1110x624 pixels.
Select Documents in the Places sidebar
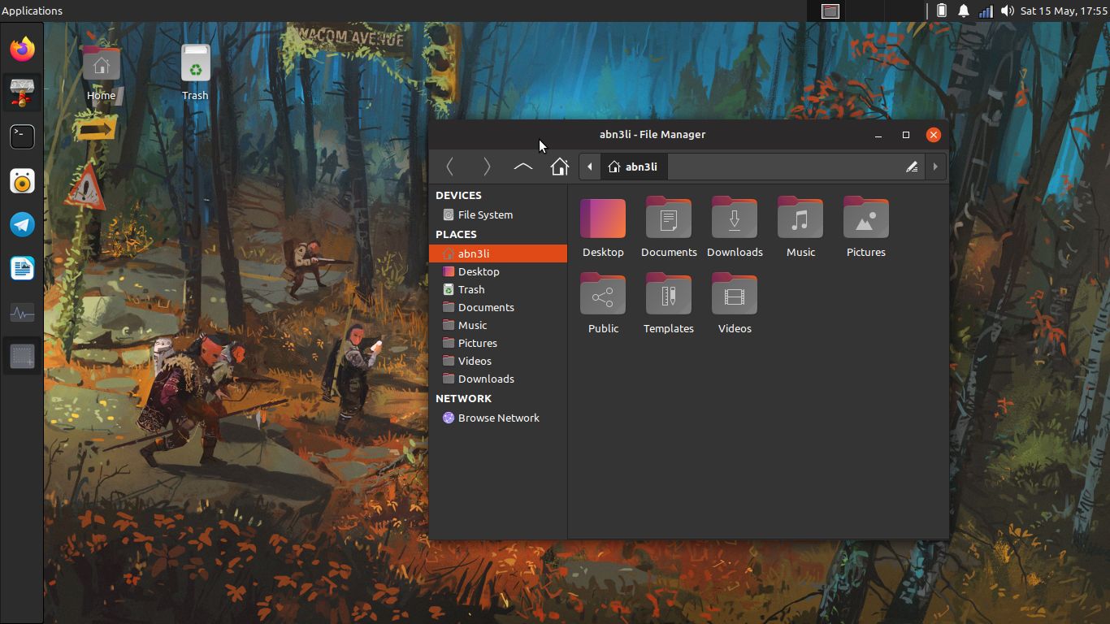[486, 307]
